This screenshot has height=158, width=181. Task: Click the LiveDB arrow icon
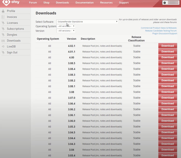tap(3, 46)
